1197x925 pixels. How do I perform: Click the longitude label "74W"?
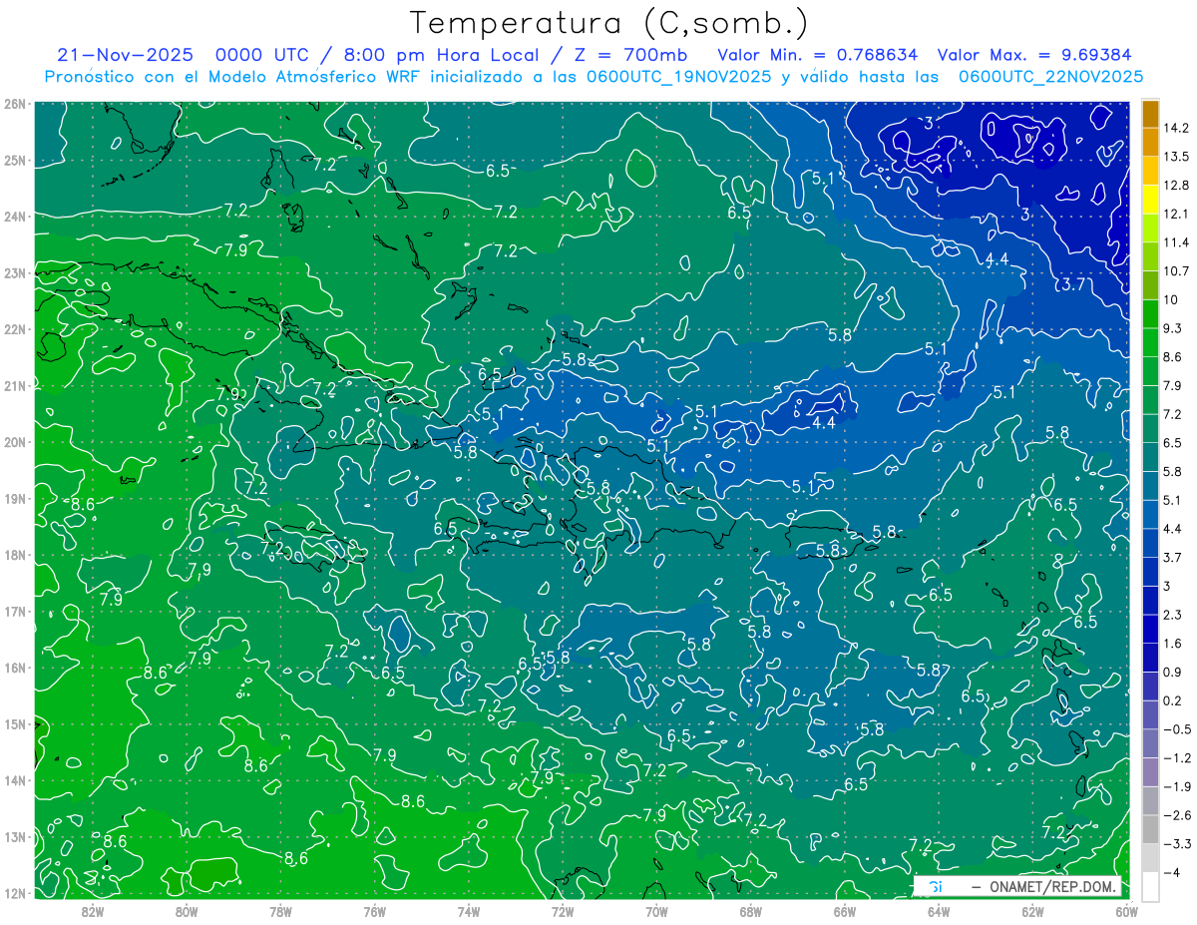click(x=468, y=910)
